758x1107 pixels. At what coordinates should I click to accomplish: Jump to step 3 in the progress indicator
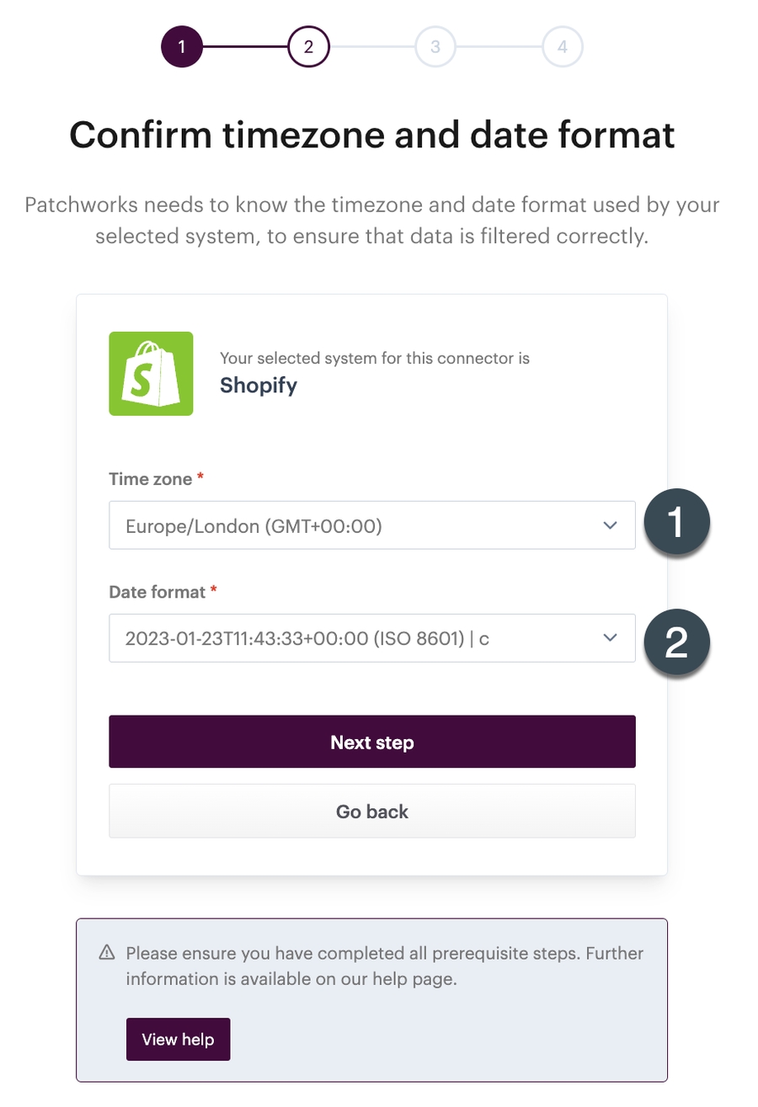(x=435, y=47)
